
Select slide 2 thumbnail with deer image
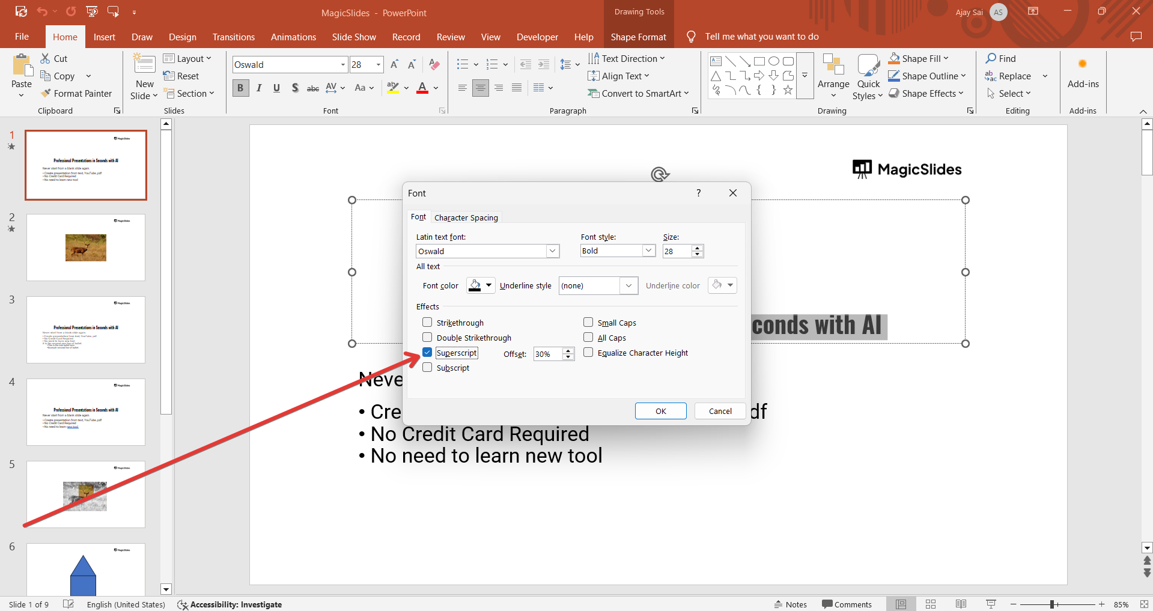(x=86, y=248)
